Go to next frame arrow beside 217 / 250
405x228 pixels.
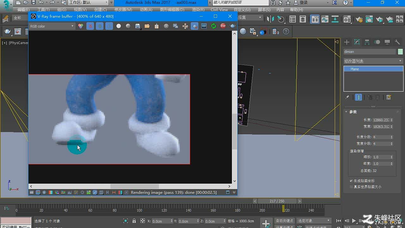tap(299, 201)
